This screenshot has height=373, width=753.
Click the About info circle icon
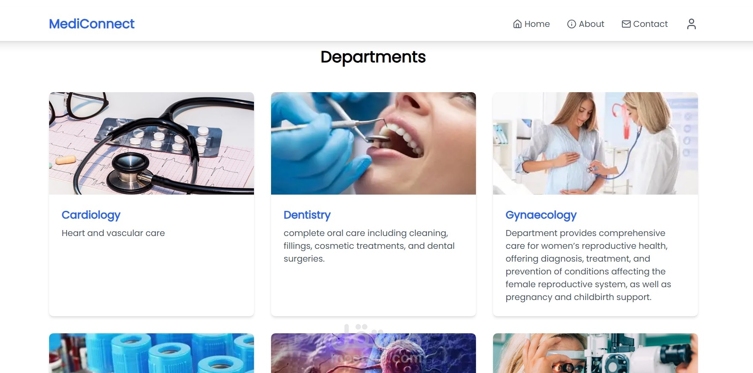pos(572,24)
